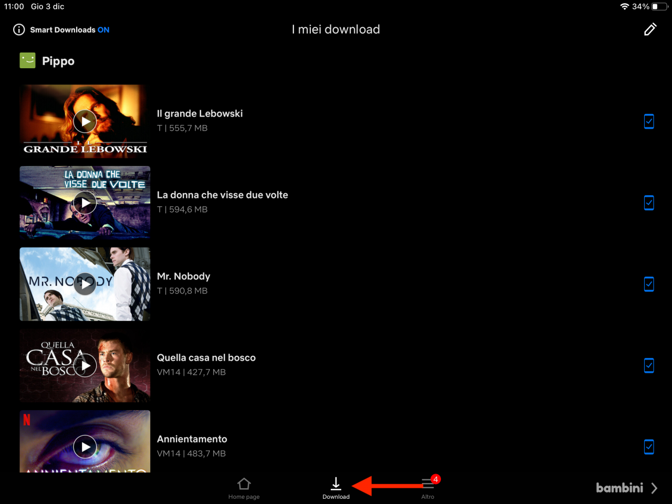Tap the Pippo profile name
The height and width of the screenshot is (504, 672).
tap(58, 61)
